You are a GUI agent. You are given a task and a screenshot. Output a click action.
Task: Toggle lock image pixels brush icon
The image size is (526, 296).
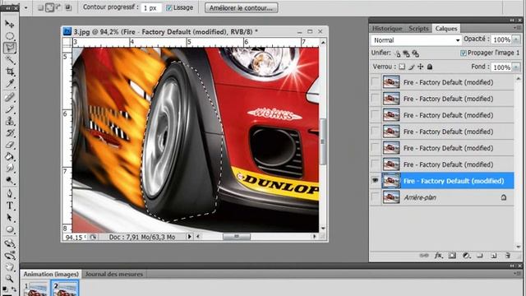[x=411, y=67]
